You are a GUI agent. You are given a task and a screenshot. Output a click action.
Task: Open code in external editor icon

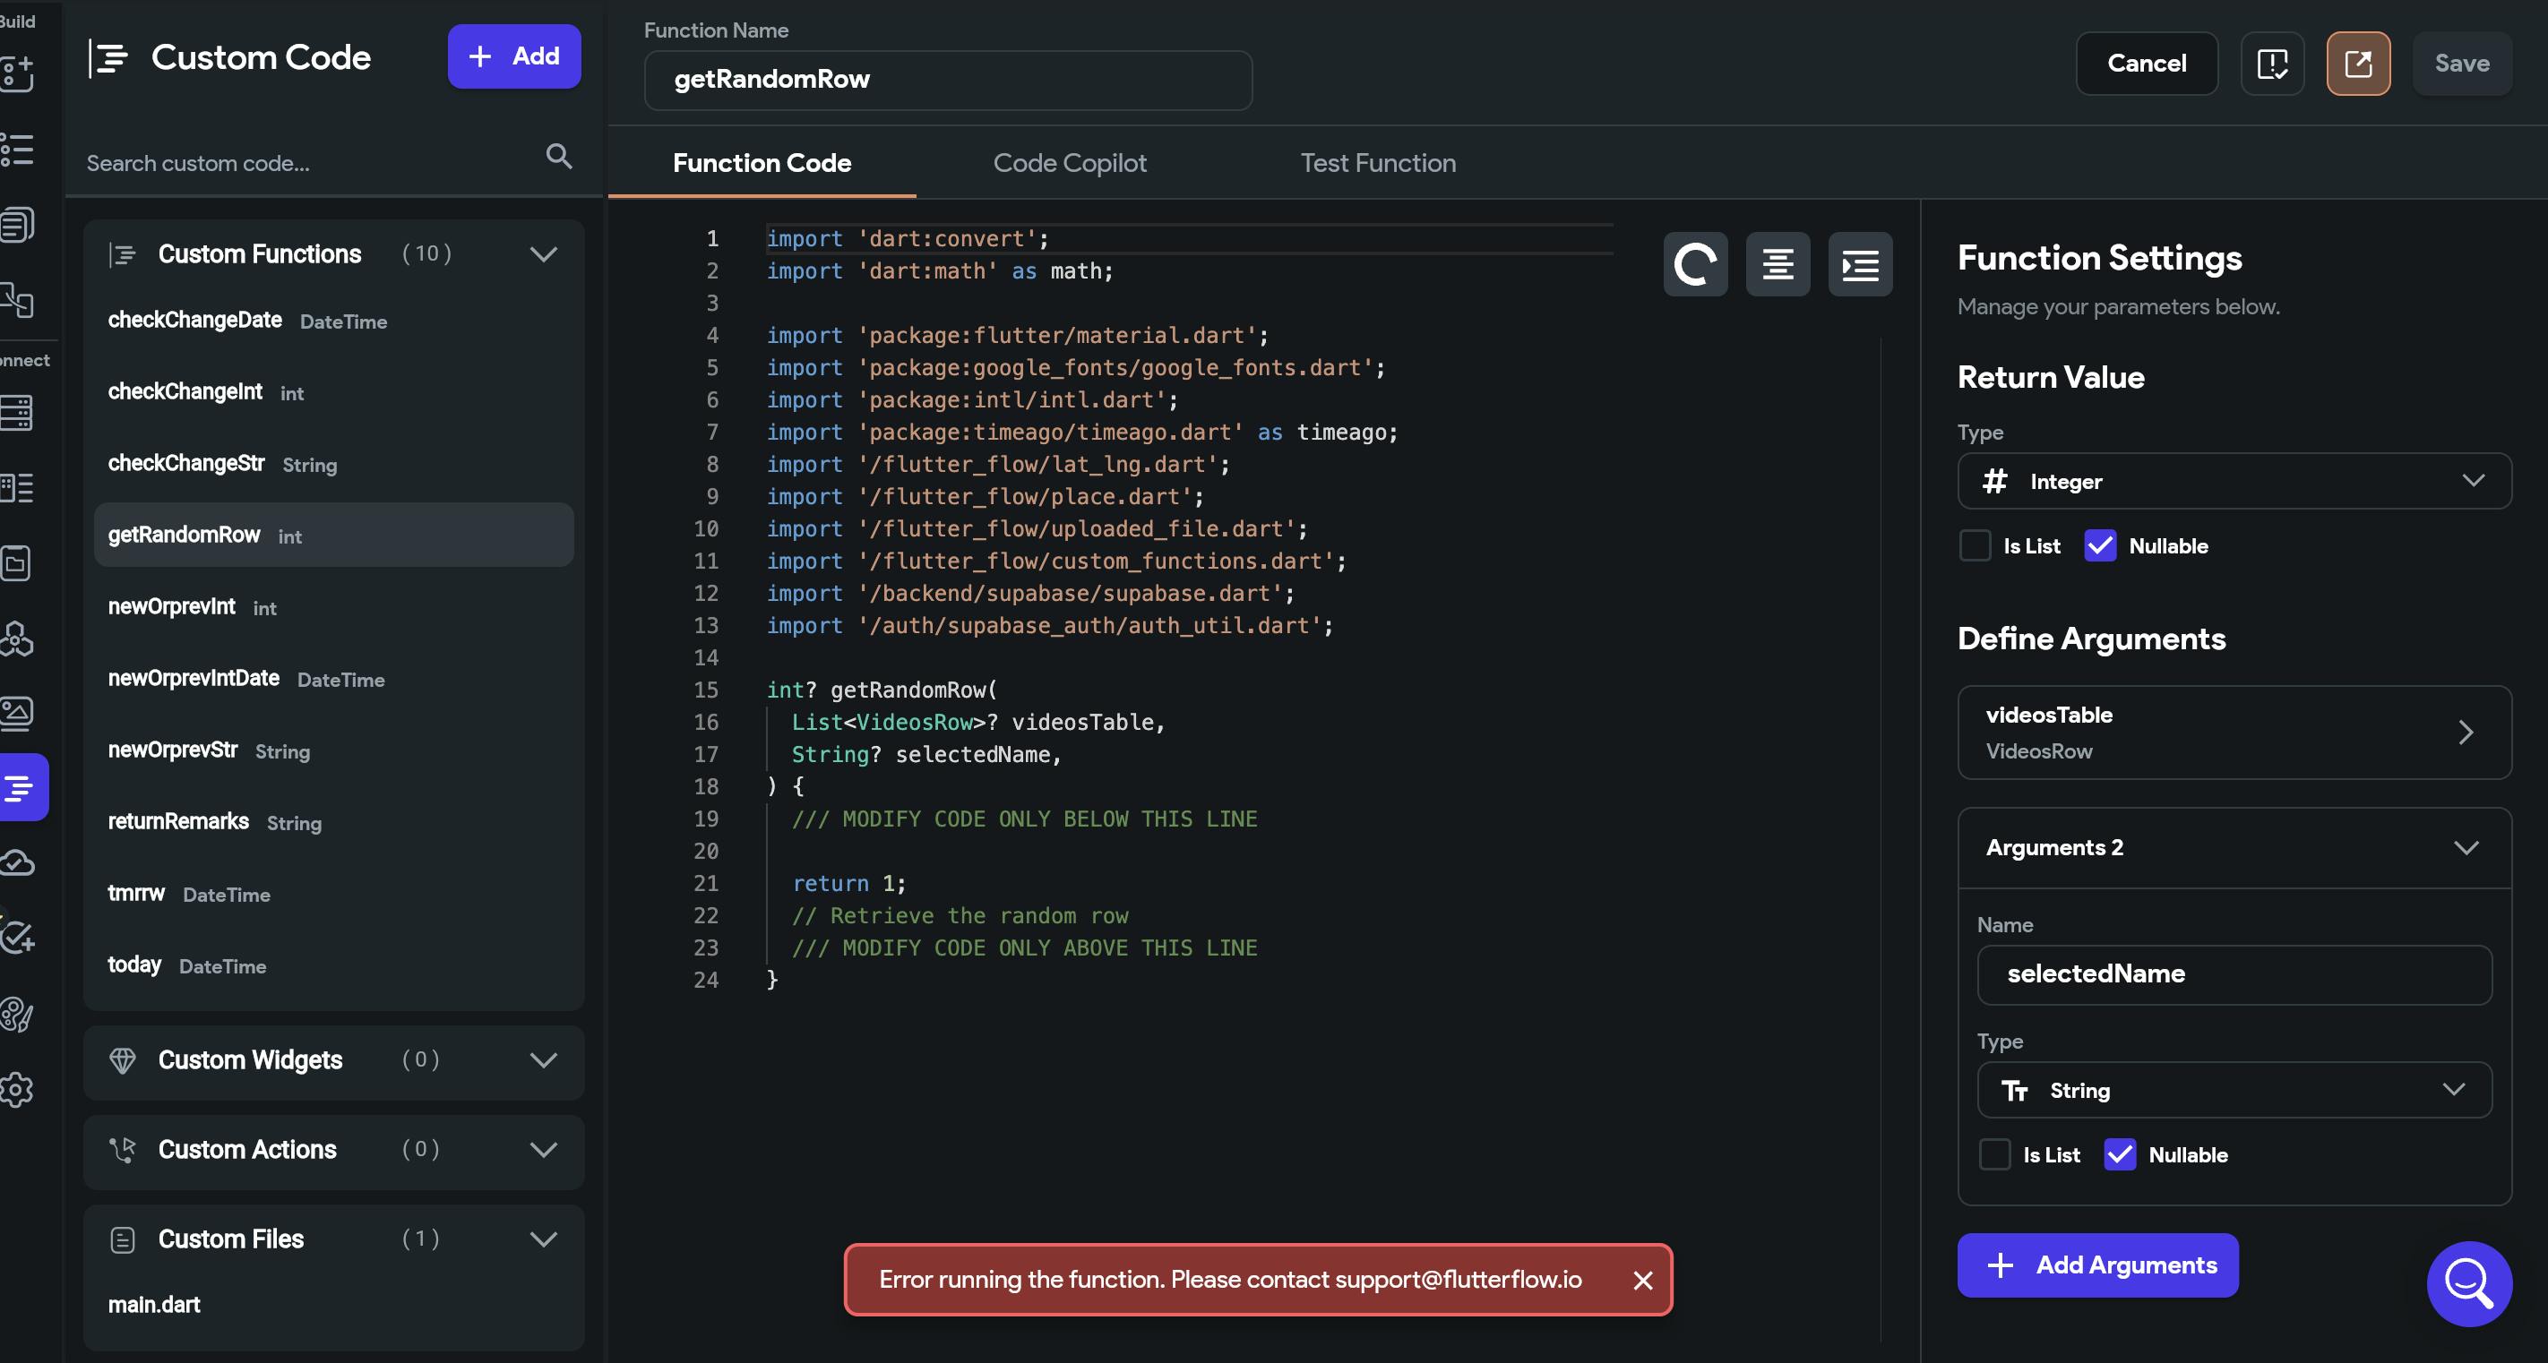tap(2358, 64)
